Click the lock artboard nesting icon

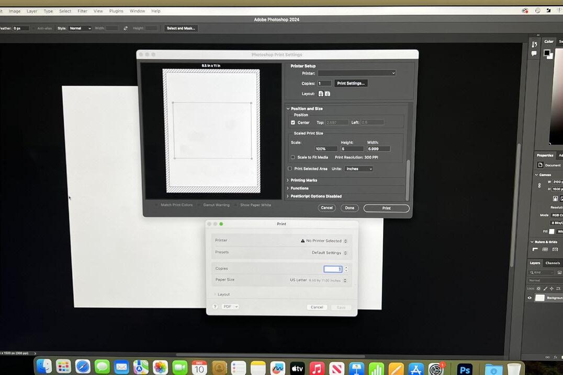(558, 288)
